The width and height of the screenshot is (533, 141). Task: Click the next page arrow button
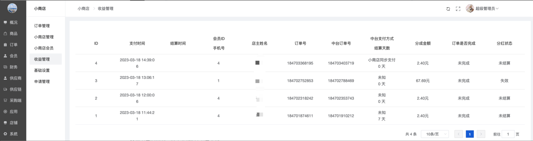pyautogui.click(x=481, y=134)
